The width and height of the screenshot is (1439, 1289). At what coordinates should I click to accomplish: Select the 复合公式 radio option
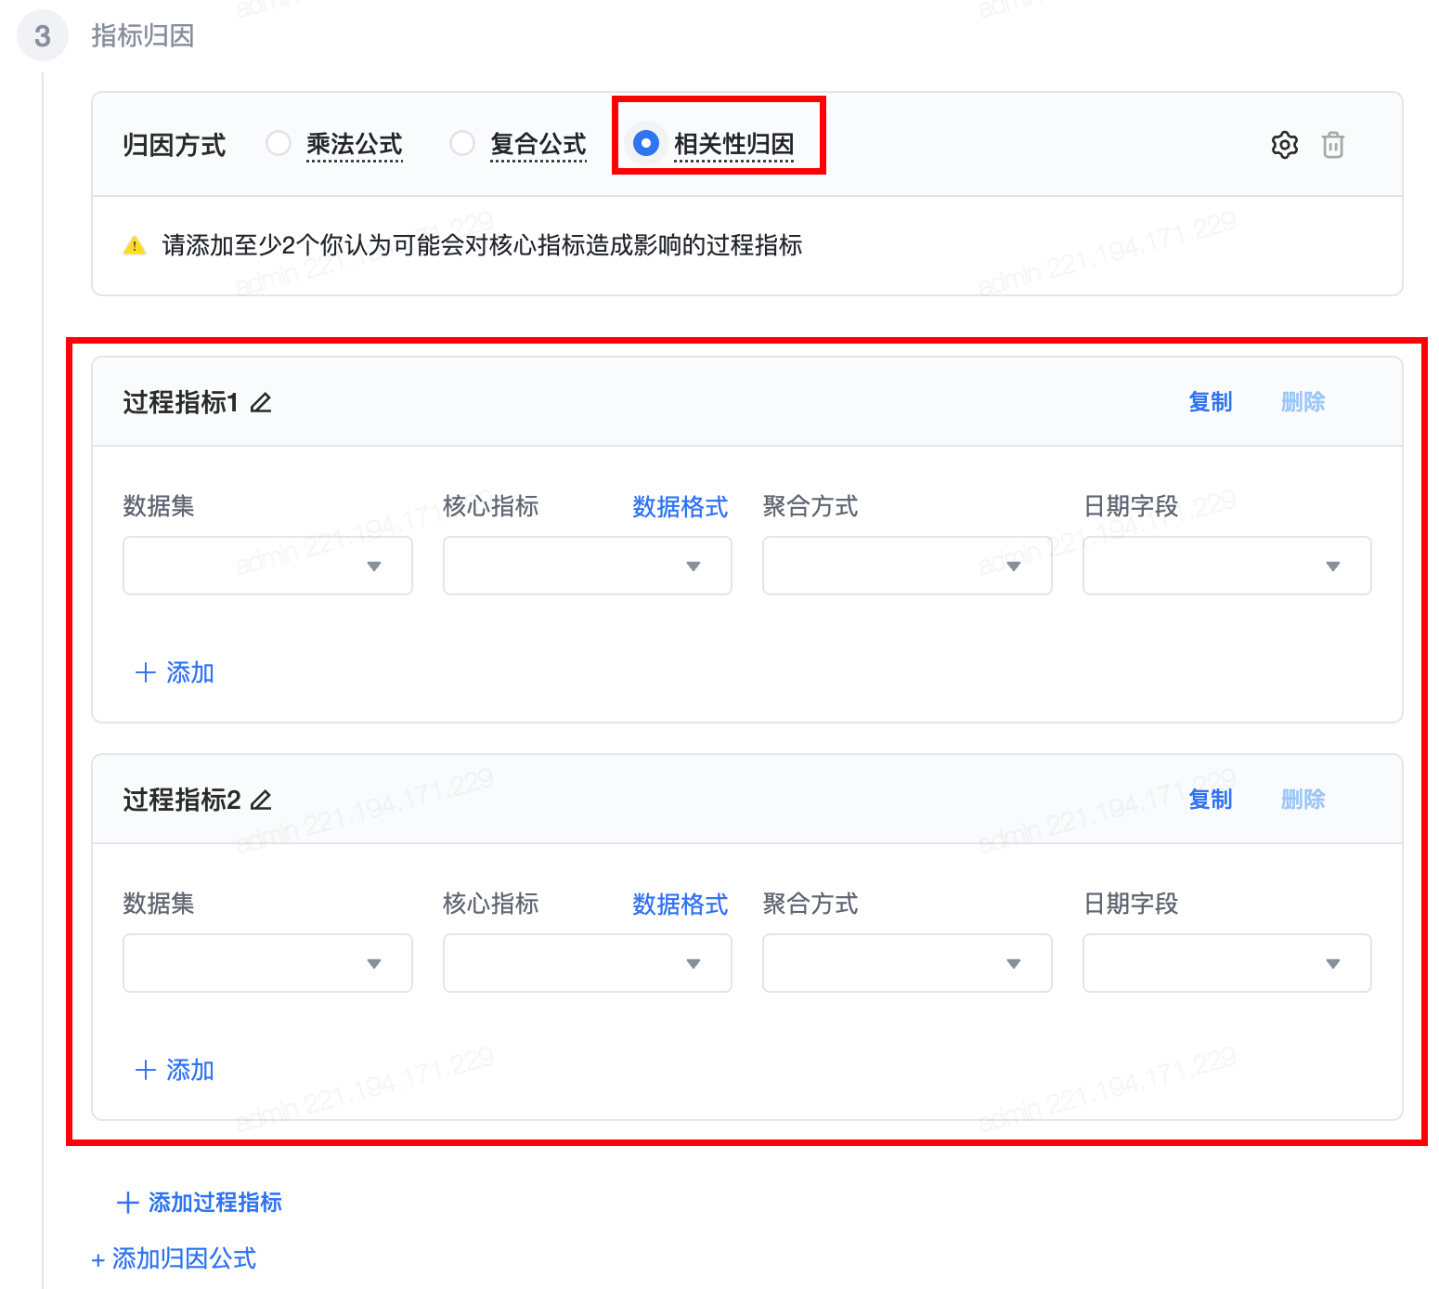point(462,144)
